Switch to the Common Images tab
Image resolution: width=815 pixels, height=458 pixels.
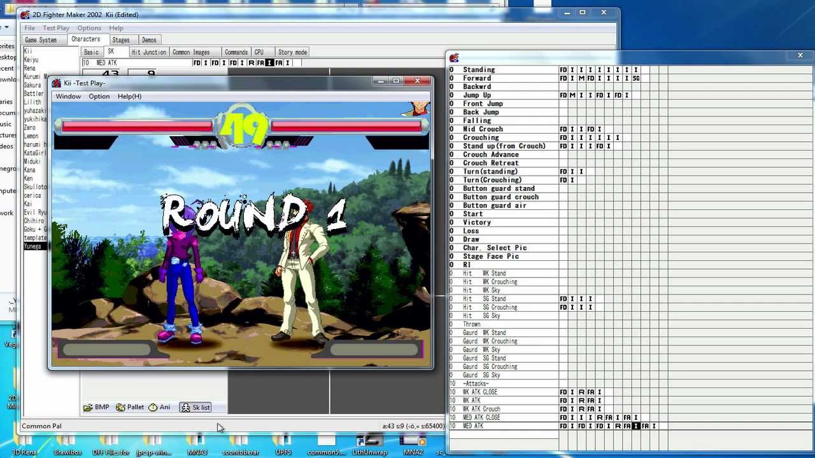[191, 52]
